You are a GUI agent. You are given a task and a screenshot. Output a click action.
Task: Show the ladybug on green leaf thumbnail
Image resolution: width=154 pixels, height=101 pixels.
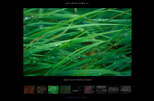click(x=65, y=90)
